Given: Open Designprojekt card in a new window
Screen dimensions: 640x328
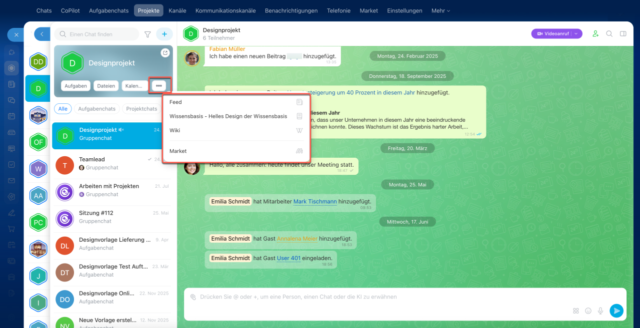Looking at the screenshot, I should tap(165, 53).
